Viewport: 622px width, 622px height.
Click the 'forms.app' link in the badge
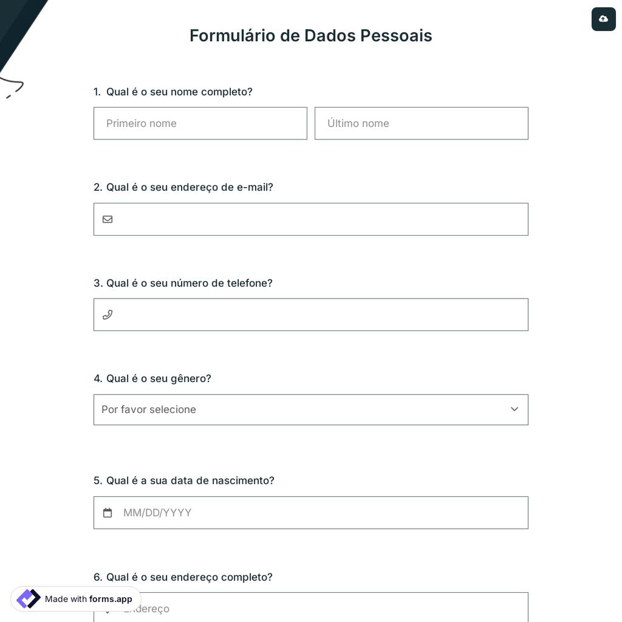(111, 599)
